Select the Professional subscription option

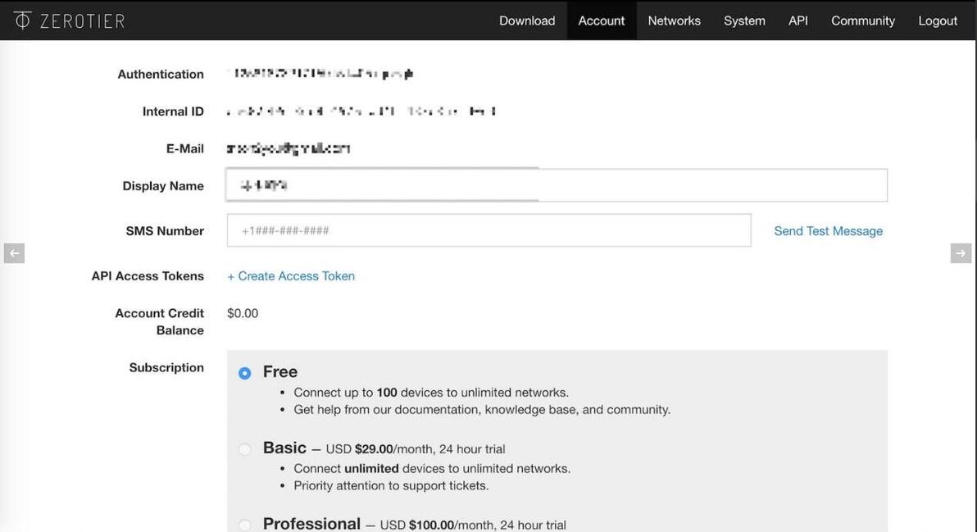pyautogui.click(x=245, y=525)
